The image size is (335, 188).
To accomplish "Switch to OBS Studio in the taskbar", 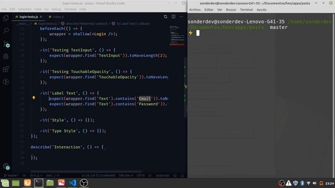I will click(x=84, y=183).
